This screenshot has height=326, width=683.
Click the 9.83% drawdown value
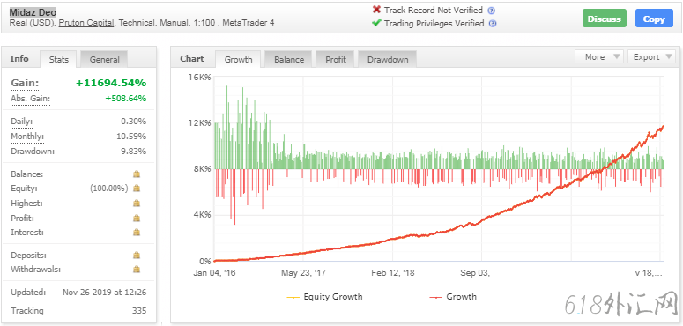(x=133, y=152)
